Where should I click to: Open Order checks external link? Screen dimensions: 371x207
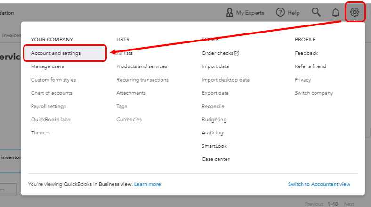click(x=220, y=53)
